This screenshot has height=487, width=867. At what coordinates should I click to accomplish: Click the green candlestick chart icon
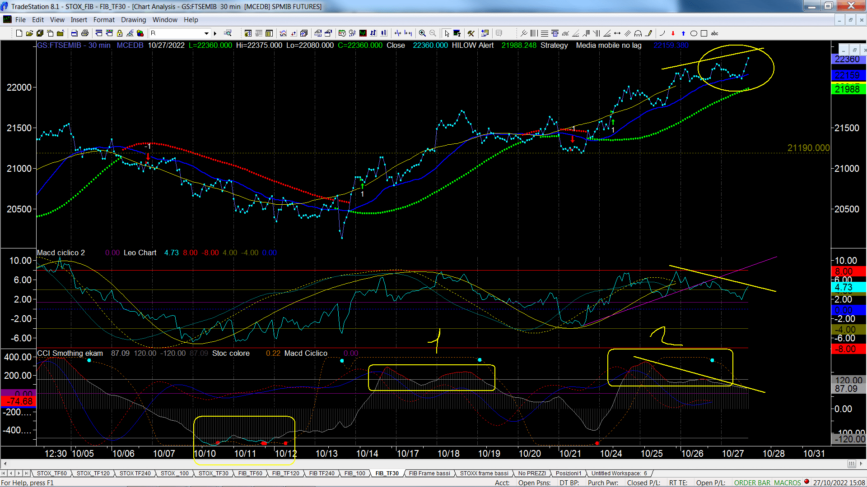pyautogui.click(x=362, y=33)
